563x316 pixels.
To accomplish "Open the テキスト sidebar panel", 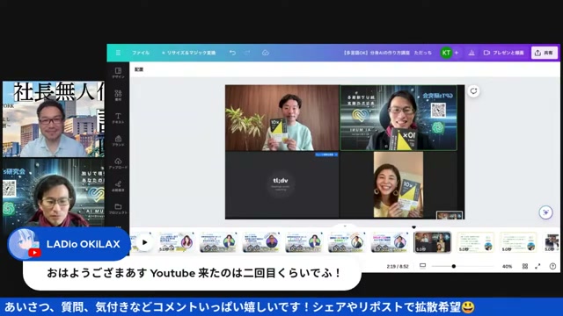I will pos(118,118).
